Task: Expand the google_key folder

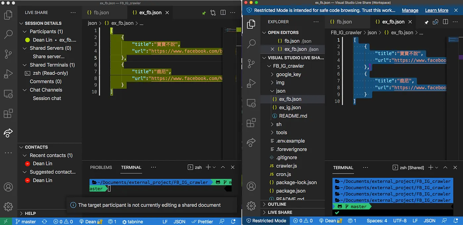Action: (x=289, y=74)
